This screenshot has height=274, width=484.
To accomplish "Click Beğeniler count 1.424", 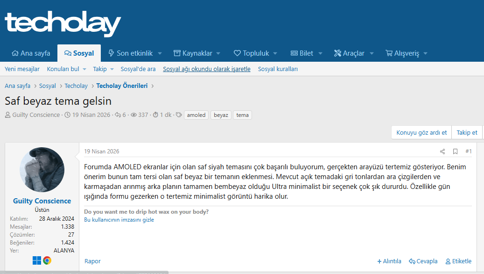I will pos(68,243).
